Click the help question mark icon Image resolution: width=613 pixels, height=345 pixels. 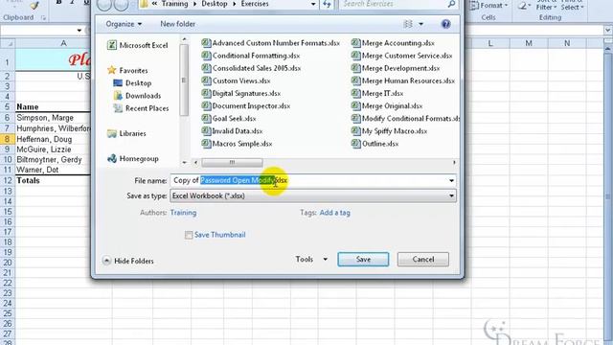[445, 24]
